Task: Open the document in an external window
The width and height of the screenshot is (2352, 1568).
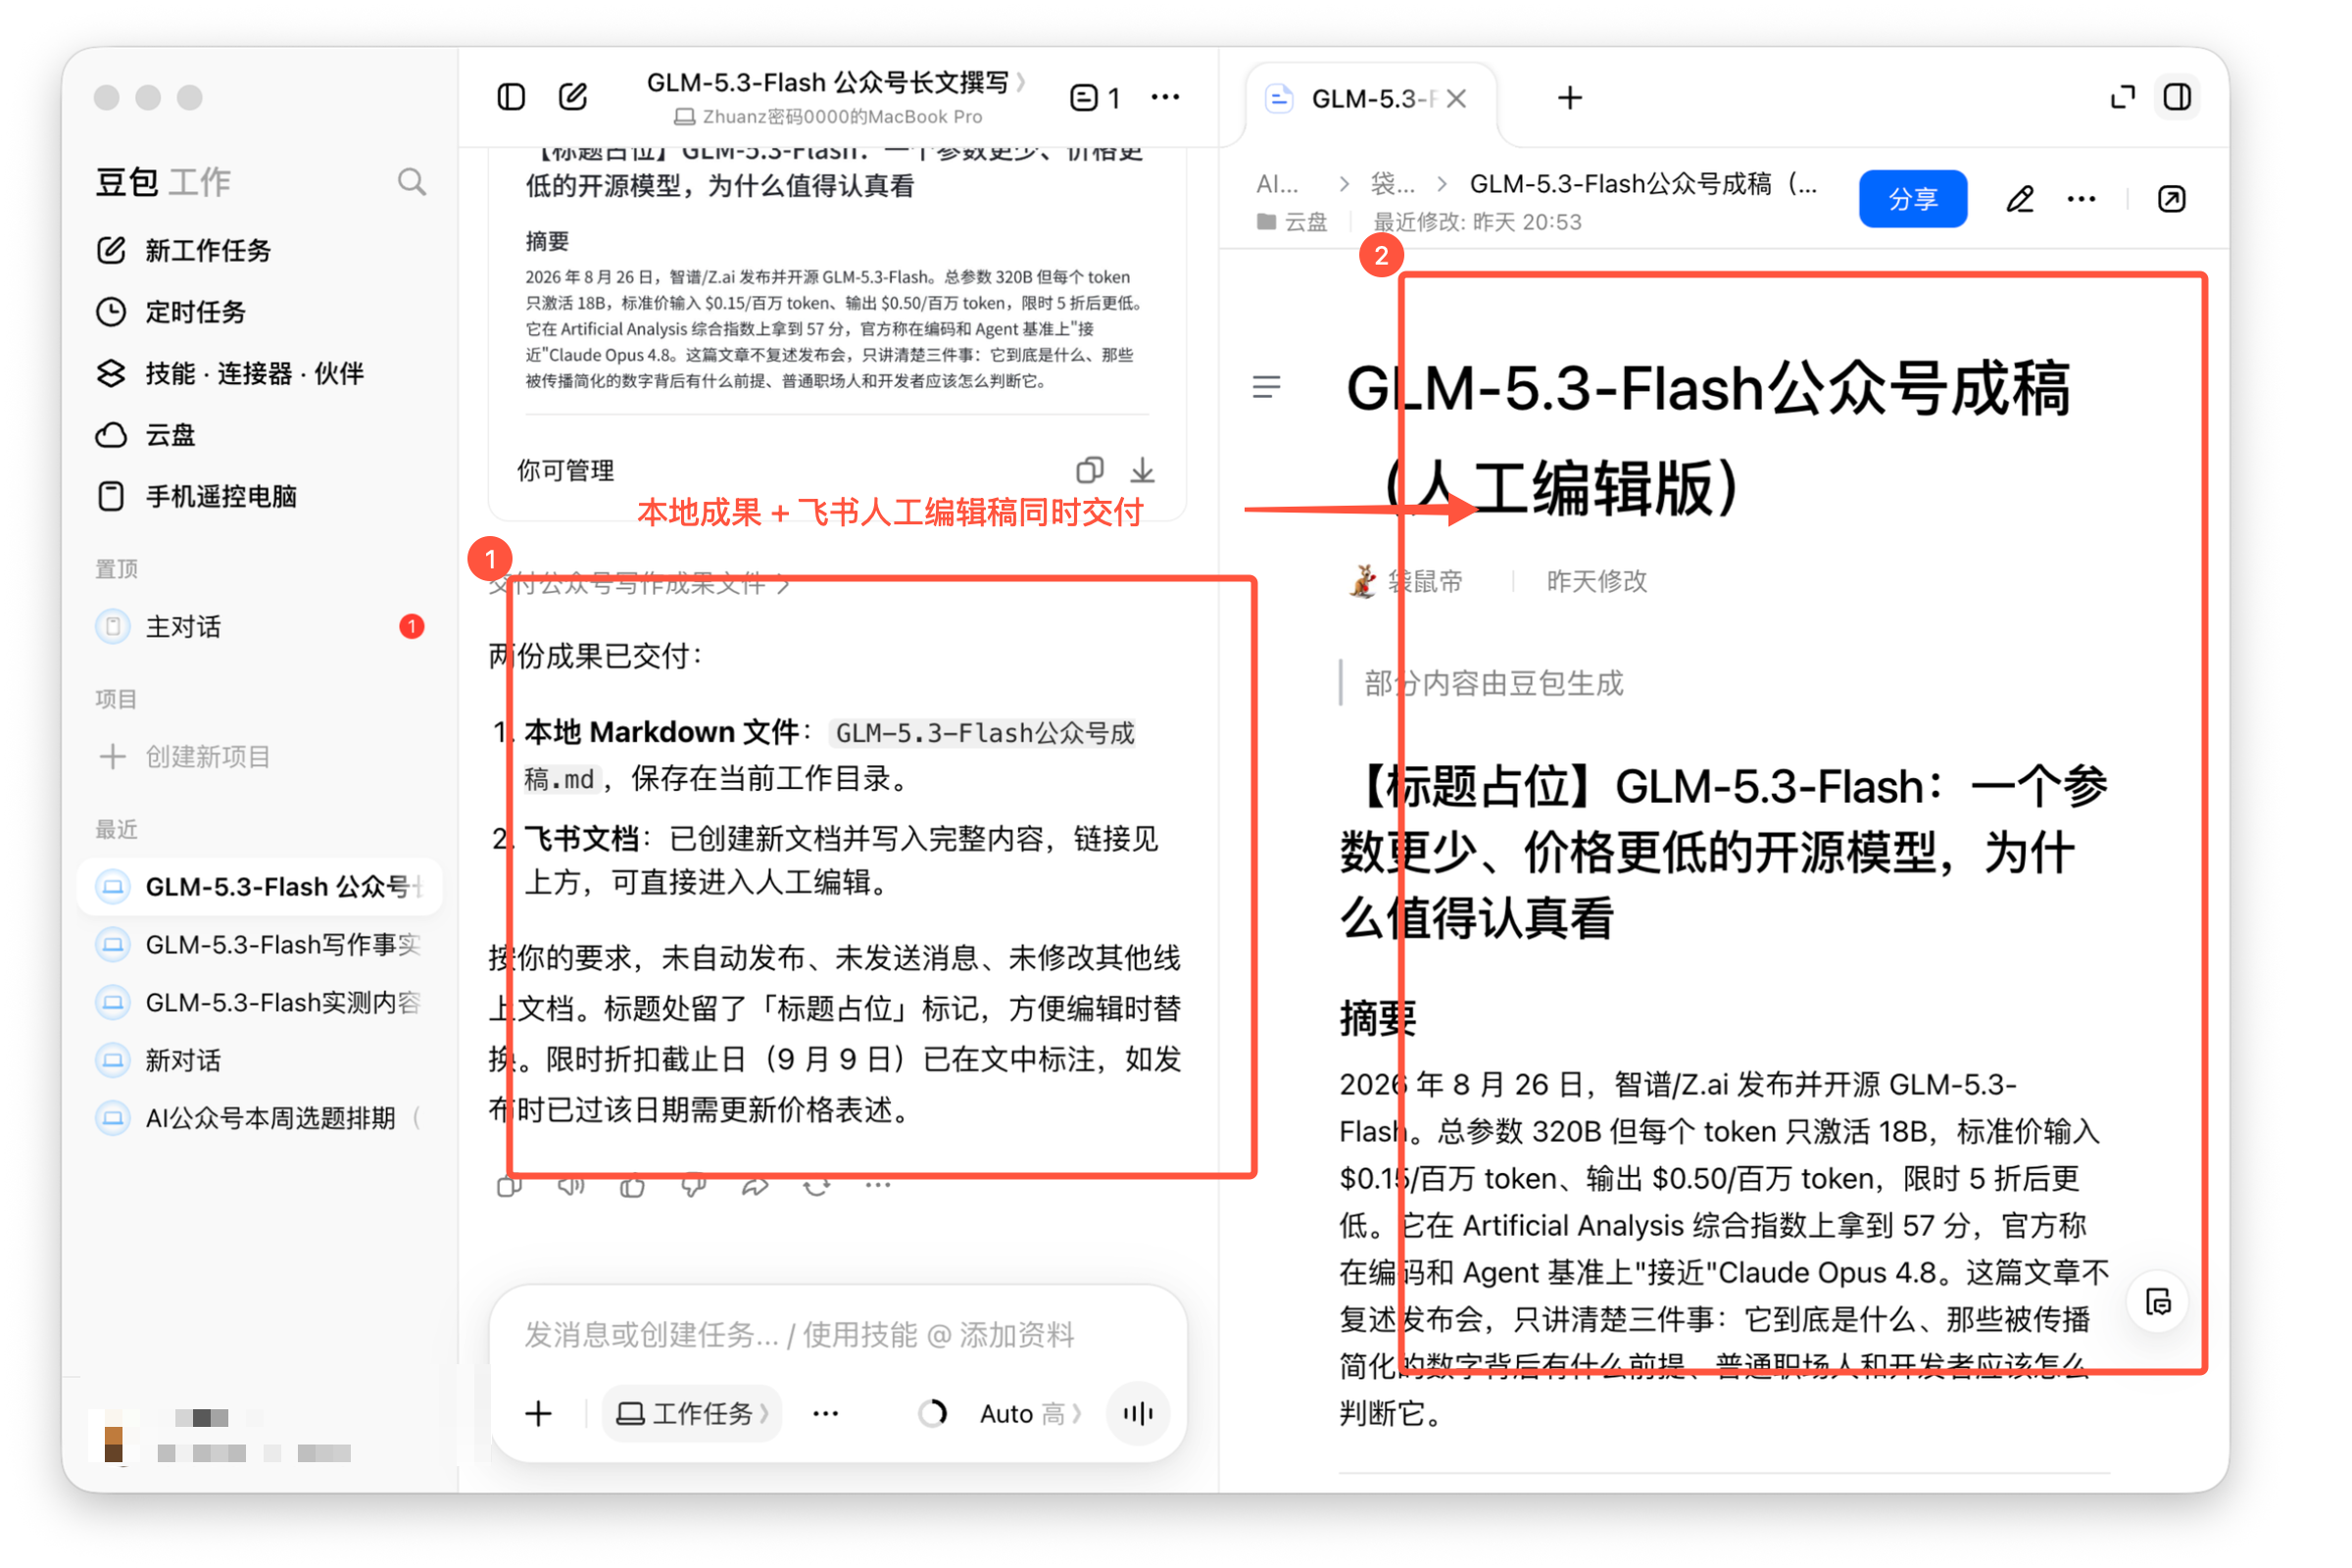Action: pos(2171,199)
